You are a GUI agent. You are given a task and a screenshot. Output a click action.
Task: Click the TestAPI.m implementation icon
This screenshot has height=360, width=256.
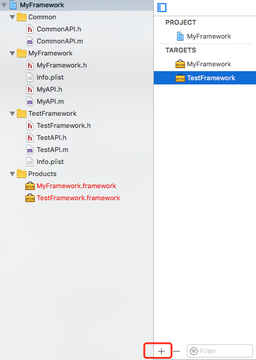(29, 150)
